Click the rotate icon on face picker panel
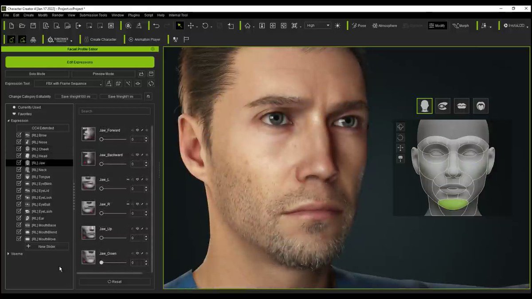The width and height of the screenshot is (532, 299). (x=400, y=138)
